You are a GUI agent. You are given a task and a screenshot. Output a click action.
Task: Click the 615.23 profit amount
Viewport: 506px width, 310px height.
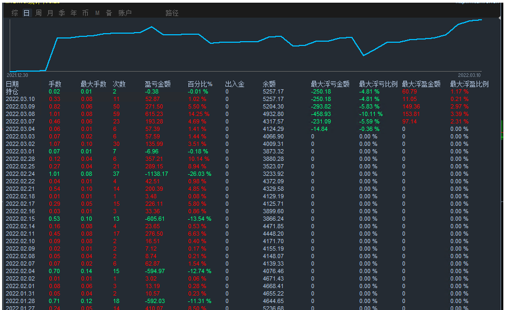[154, 114]
